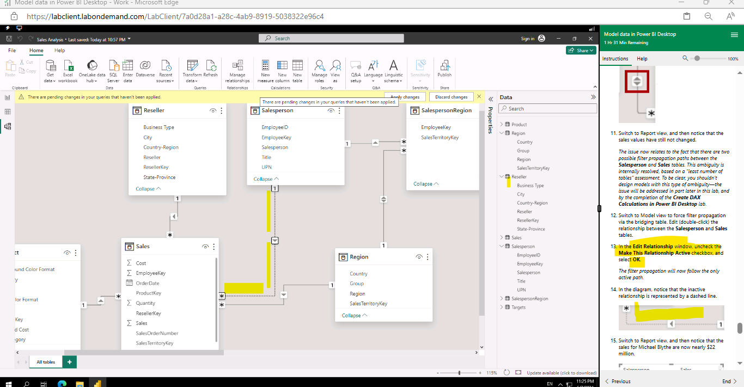
Task: Dismiss the pending changes banner
Action: click(x=479, y=96)
